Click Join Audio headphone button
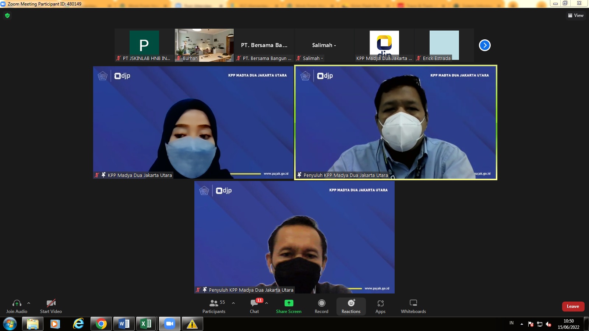Screen dimensions: 589x331 [17, 306]
